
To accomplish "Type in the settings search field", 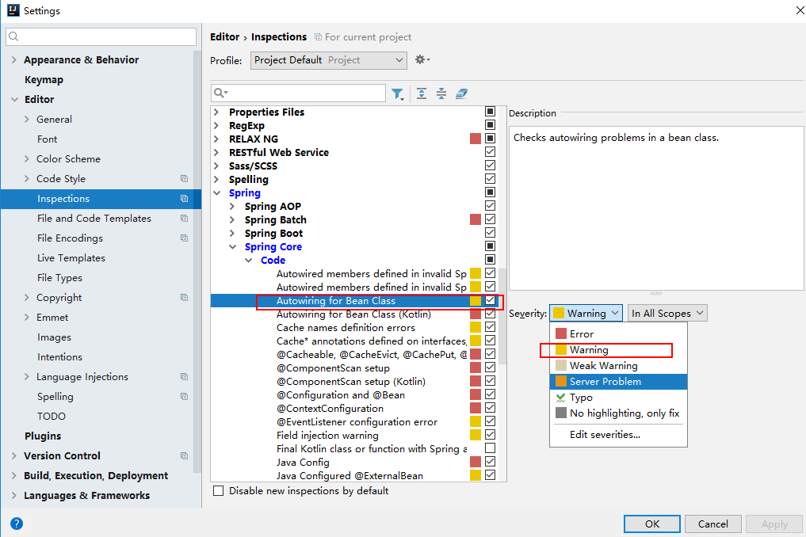I will point(101,36).
